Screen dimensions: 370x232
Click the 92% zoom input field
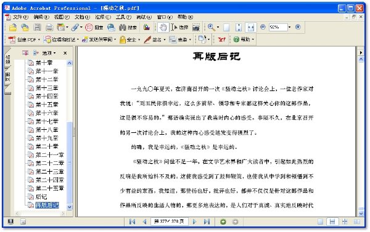(278, 27)
